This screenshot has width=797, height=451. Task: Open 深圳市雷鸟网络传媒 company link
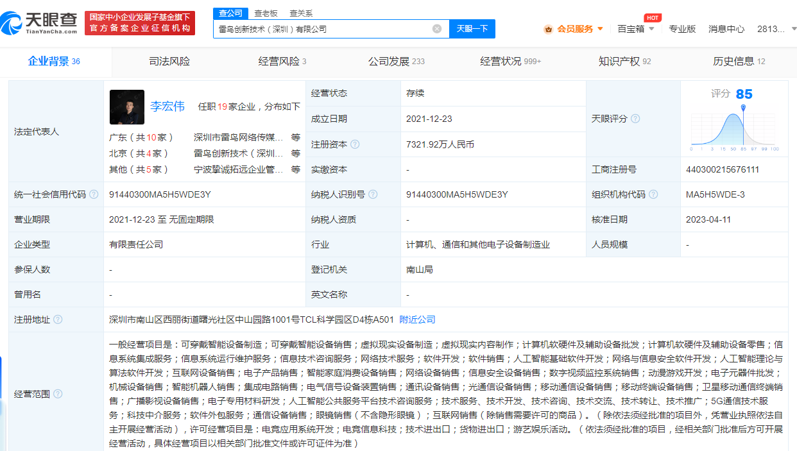pos(239,137)
